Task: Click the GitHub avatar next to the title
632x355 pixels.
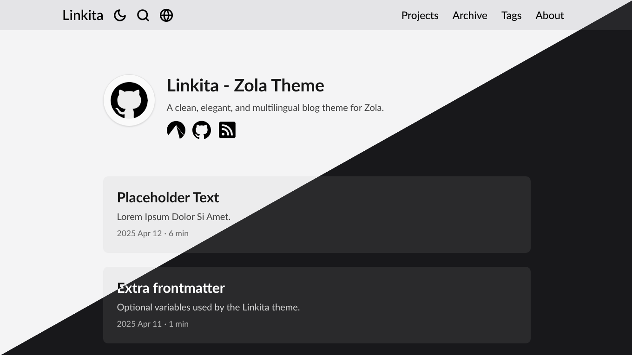Action: (x=129, y=100)
